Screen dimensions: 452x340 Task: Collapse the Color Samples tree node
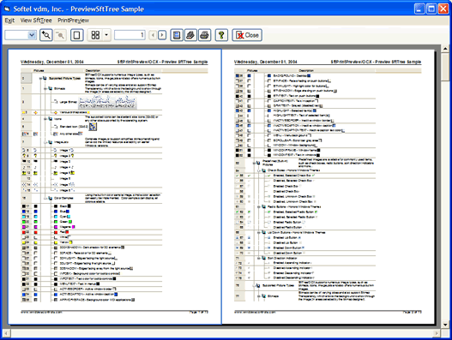pyautogui.click(x=45, y=199)
